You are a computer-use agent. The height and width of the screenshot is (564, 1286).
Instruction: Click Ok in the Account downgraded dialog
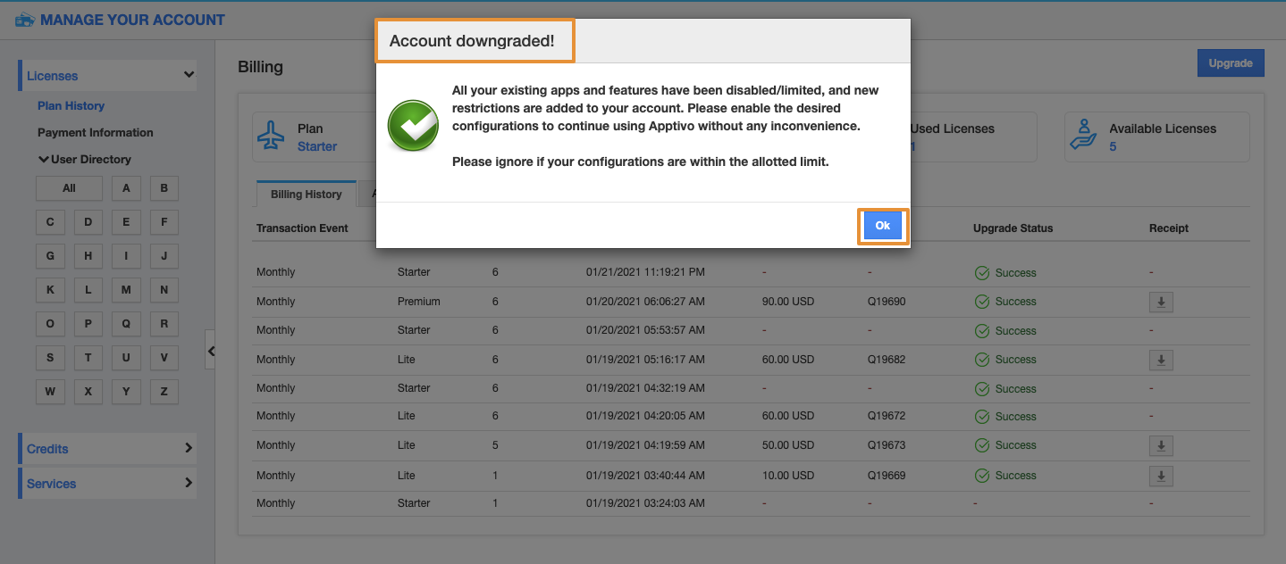point(882,226)
